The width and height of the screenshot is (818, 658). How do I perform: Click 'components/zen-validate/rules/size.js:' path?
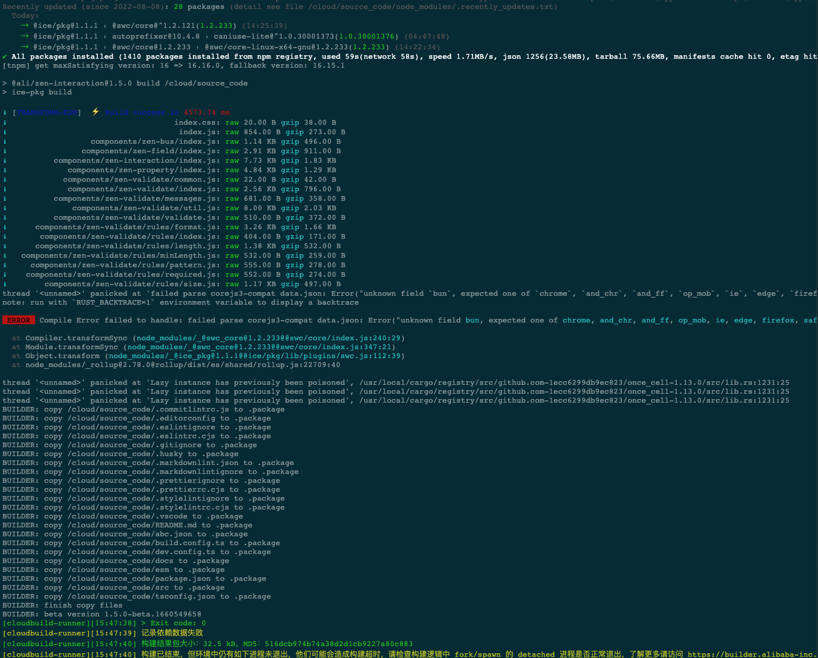click(132, 284)
